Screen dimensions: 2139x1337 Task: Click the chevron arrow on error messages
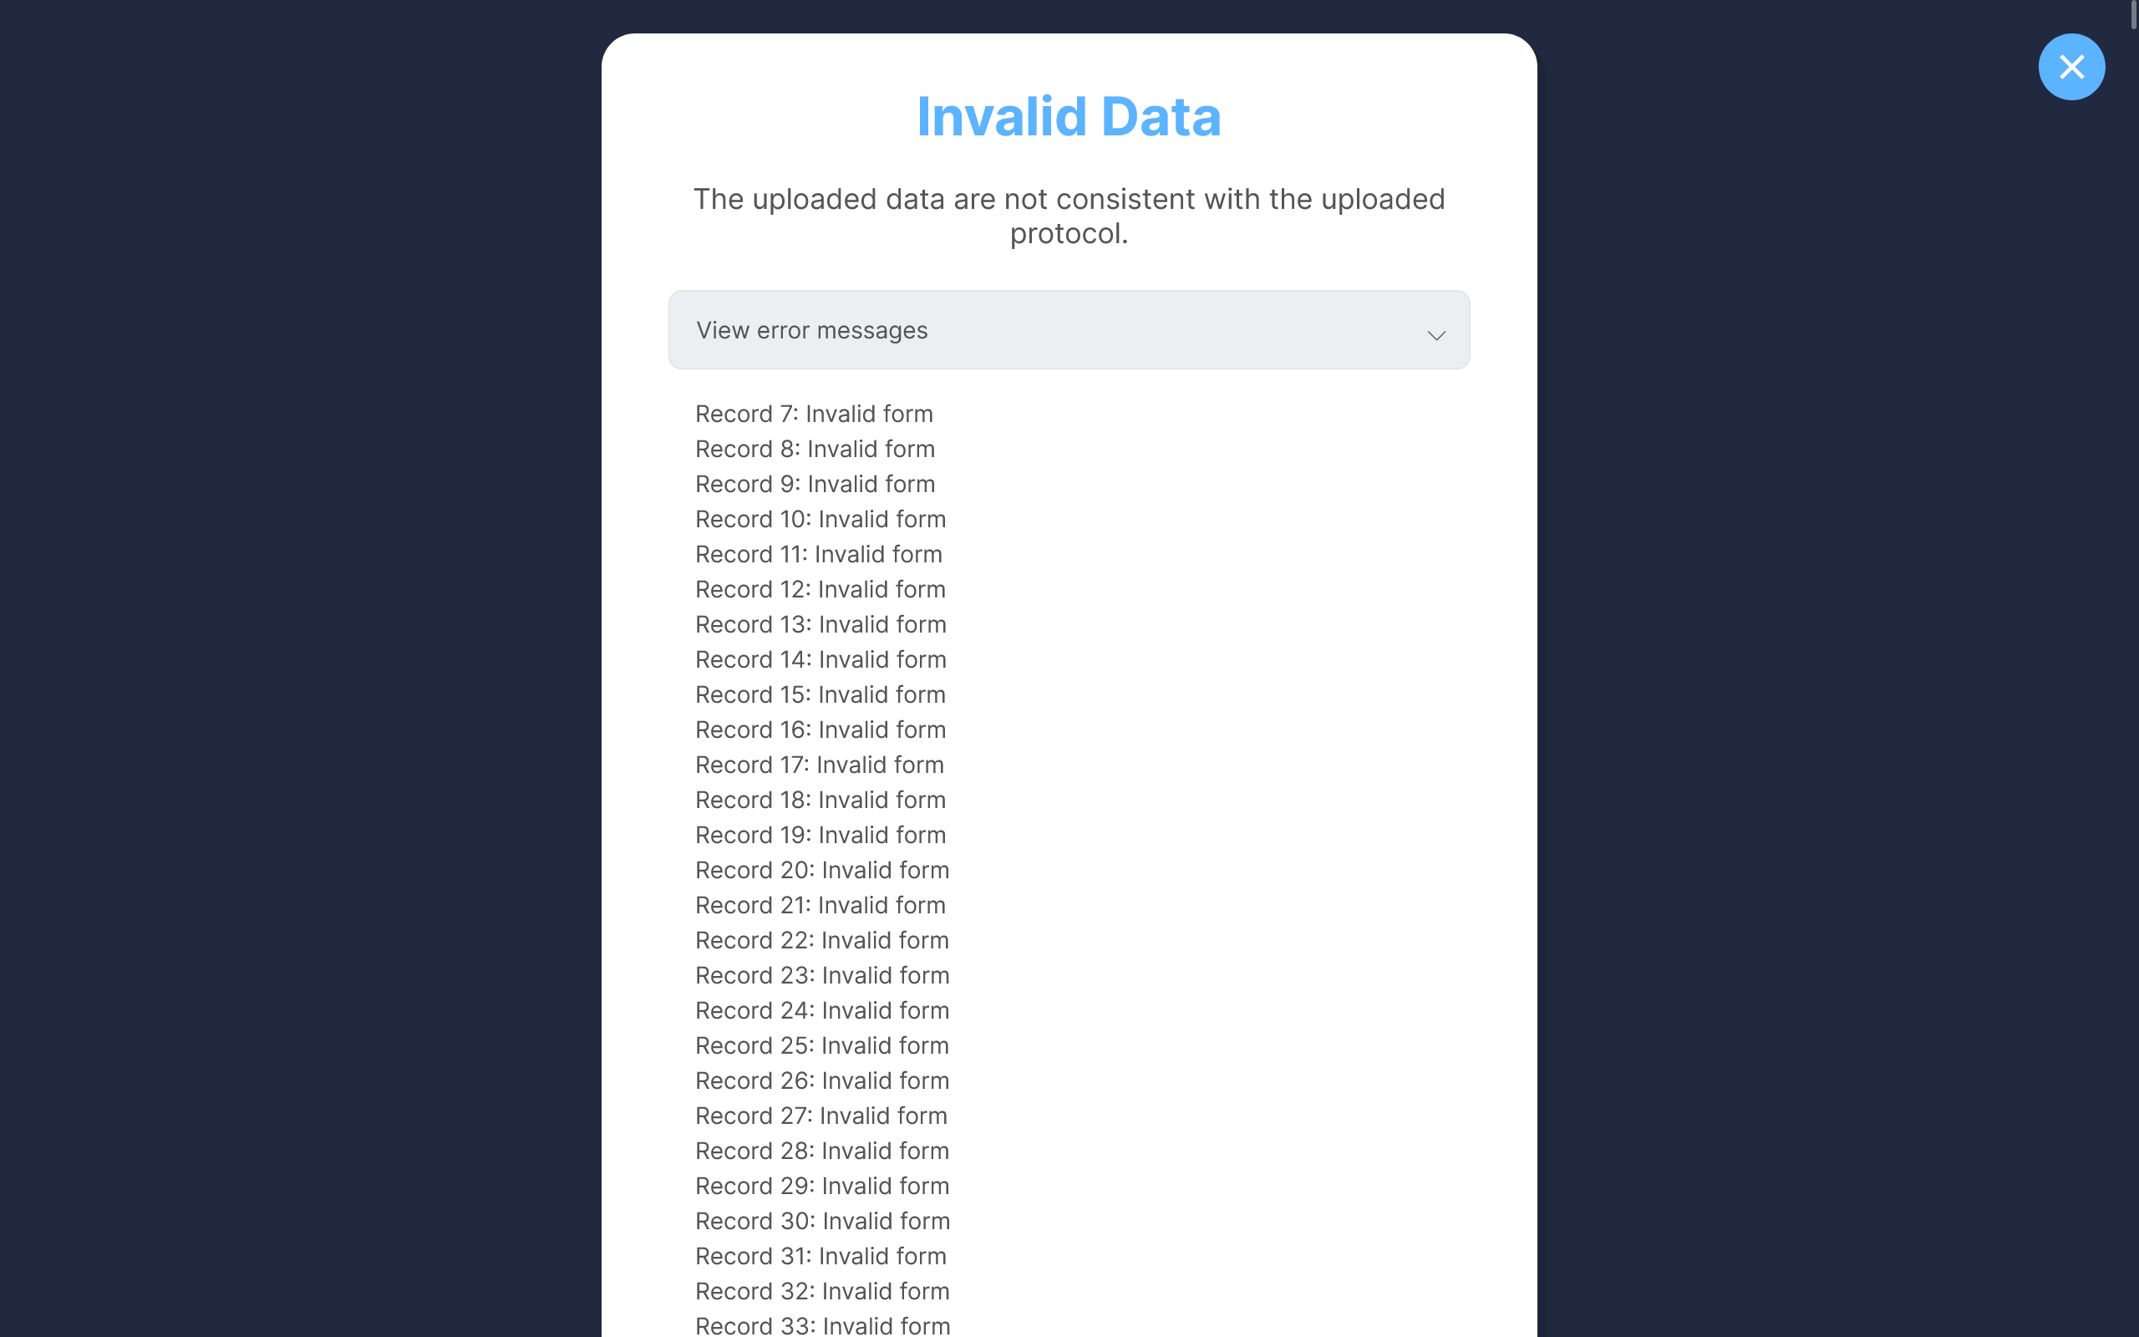click(1435, 335)
